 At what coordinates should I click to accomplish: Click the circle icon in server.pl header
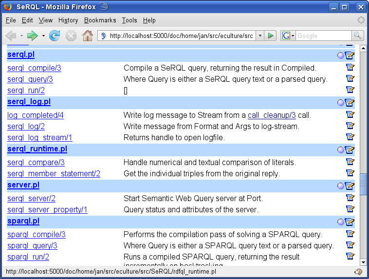(x=341, y=186)
